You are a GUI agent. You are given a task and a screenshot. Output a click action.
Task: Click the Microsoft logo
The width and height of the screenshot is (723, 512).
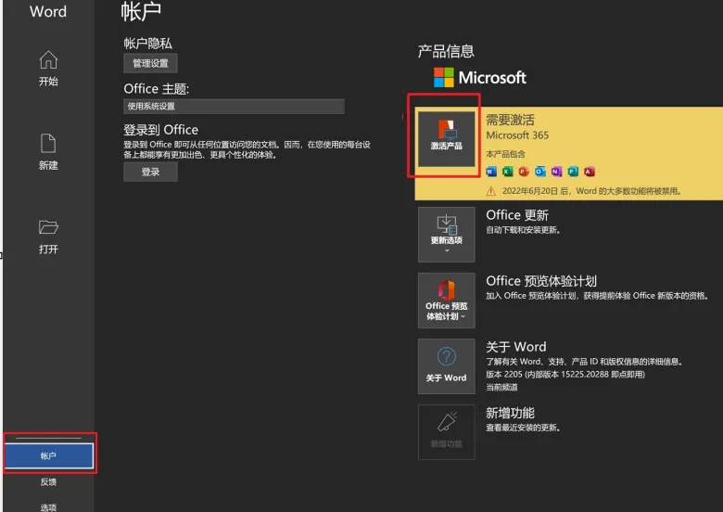pos(480,78)
